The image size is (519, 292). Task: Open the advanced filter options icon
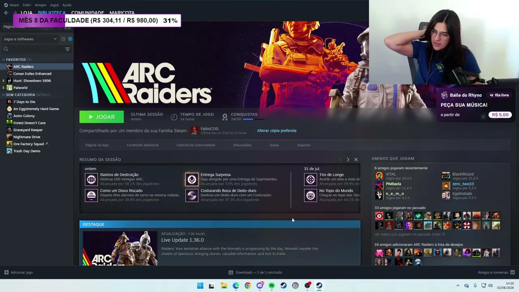coord(67,49)
